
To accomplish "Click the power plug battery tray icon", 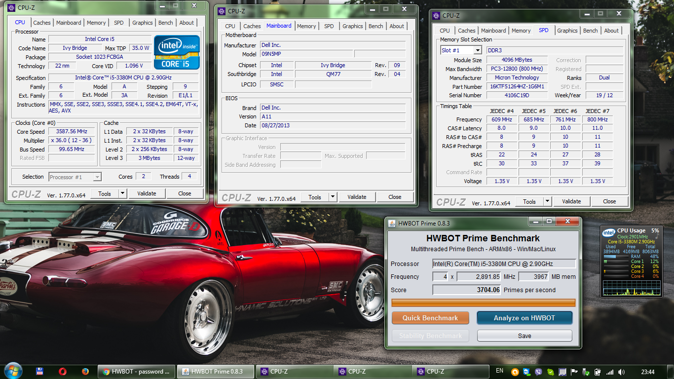I will [x=598, y=372].
